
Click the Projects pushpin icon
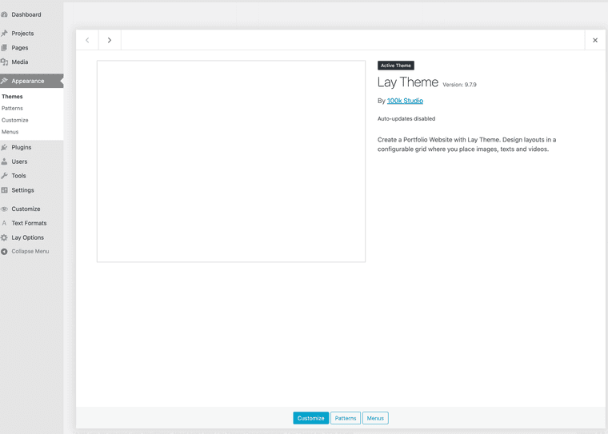point(5,34)
